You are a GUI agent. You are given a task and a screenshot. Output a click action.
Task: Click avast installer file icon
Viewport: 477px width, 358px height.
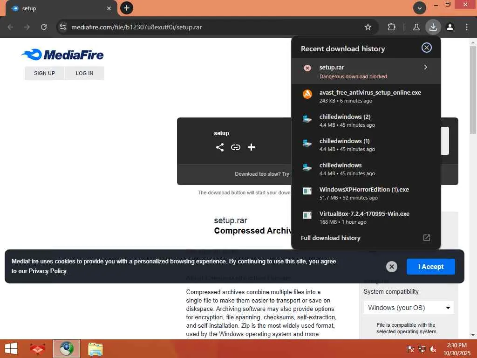(x=307, y=94)
